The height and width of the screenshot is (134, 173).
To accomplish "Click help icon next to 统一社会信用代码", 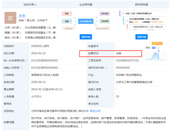I will 27,61.
